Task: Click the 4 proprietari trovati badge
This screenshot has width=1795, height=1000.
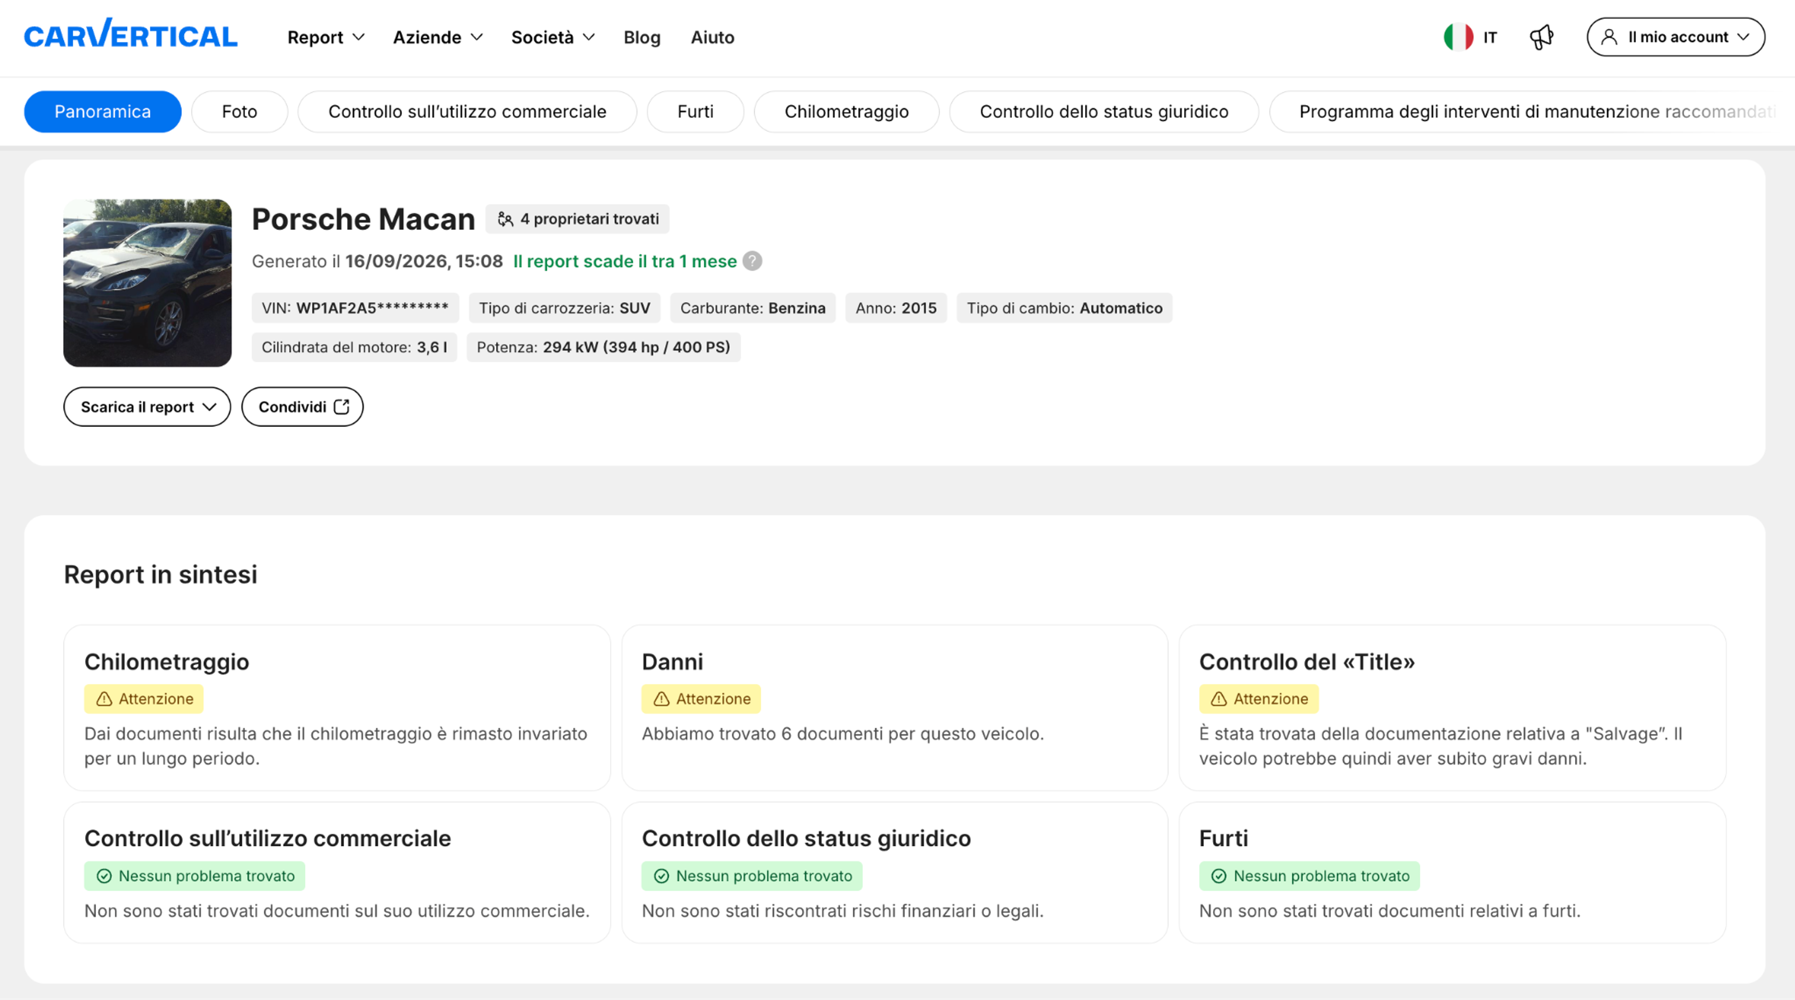Action: pos(578,220)
